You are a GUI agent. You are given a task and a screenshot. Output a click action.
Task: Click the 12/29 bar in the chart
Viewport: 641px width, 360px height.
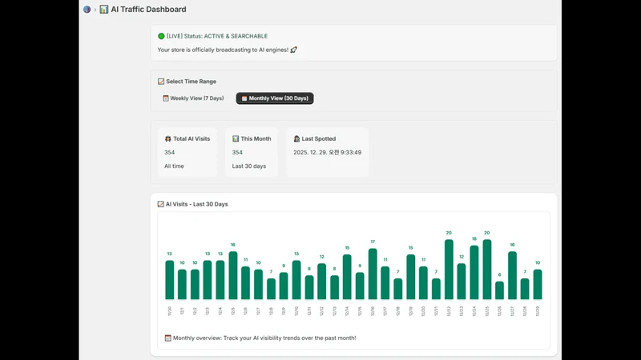pos(538,285)
